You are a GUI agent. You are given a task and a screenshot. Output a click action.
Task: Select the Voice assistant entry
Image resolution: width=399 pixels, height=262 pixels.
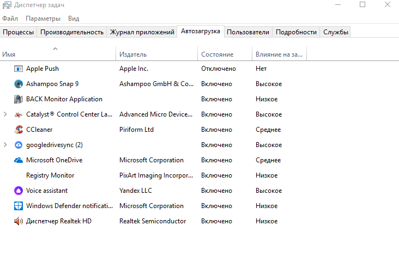point(47,191)
